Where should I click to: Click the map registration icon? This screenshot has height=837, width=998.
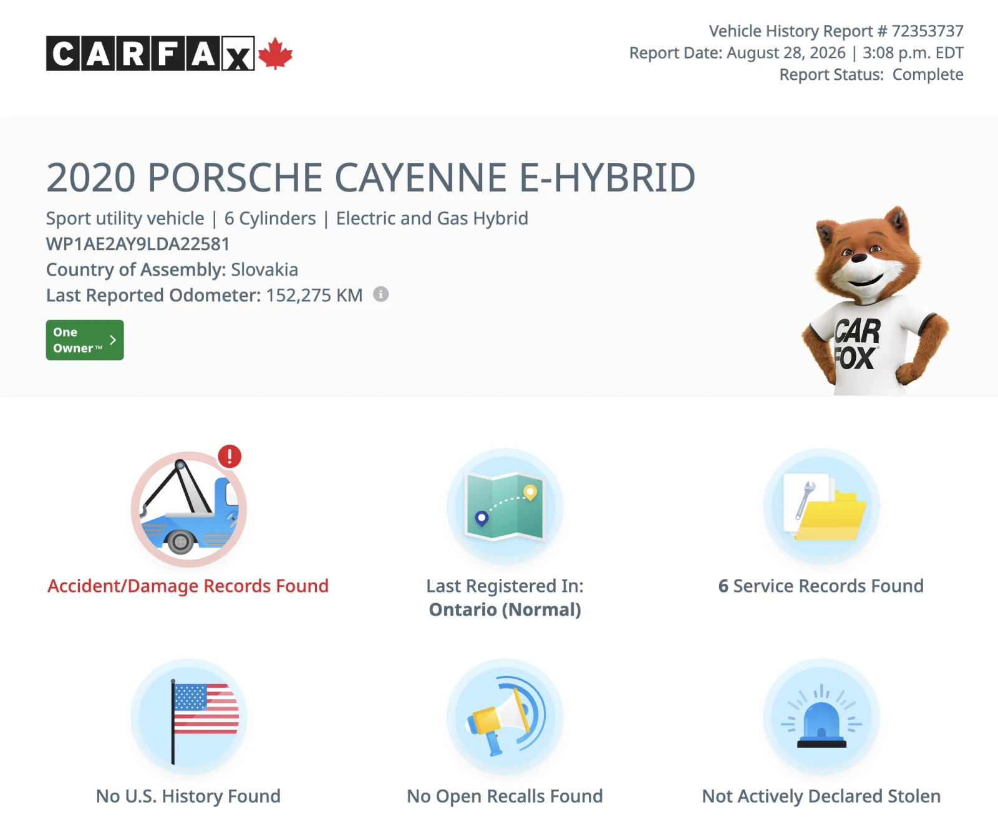point(505,506)
